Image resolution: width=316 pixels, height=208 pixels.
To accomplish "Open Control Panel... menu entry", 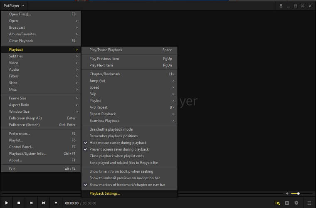I will [x=41, y=147].
